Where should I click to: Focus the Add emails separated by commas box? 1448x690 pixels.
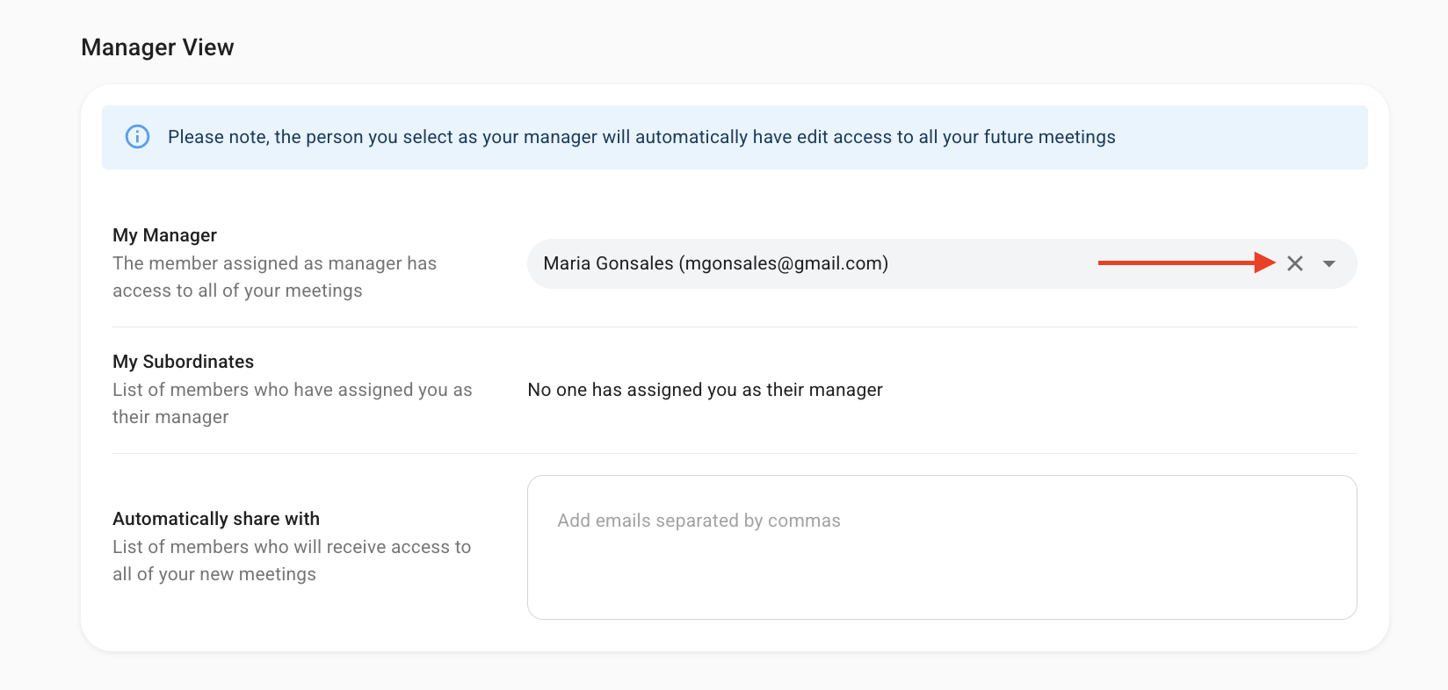pos(942,547)
